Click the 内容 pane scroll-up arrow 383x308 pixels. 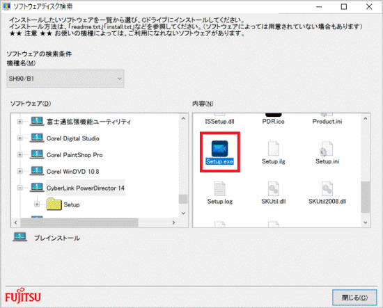366,118
